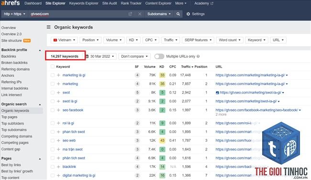Open Keywords Explorer in top navigation
311x180 pixels.
[x=84, y=3]
